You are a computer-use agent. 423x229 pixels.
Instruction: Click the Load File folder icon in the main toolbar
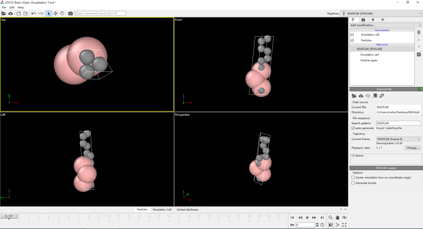tap(4, 13)
